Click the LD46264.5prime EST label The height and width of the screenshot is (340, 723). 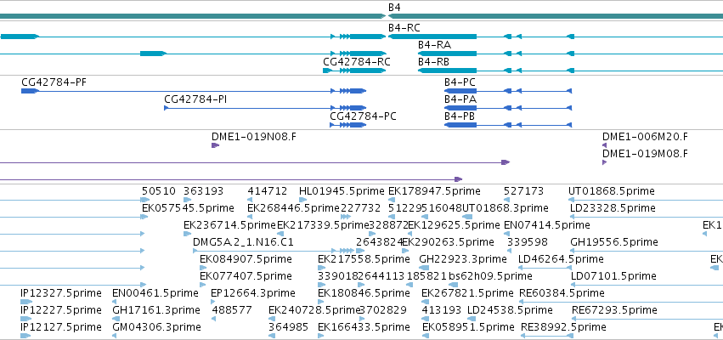[x=562, y=259]
